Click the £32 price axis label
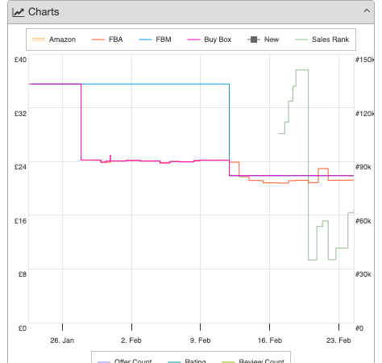This screenshot has width=382, height=363. (20, 114)
